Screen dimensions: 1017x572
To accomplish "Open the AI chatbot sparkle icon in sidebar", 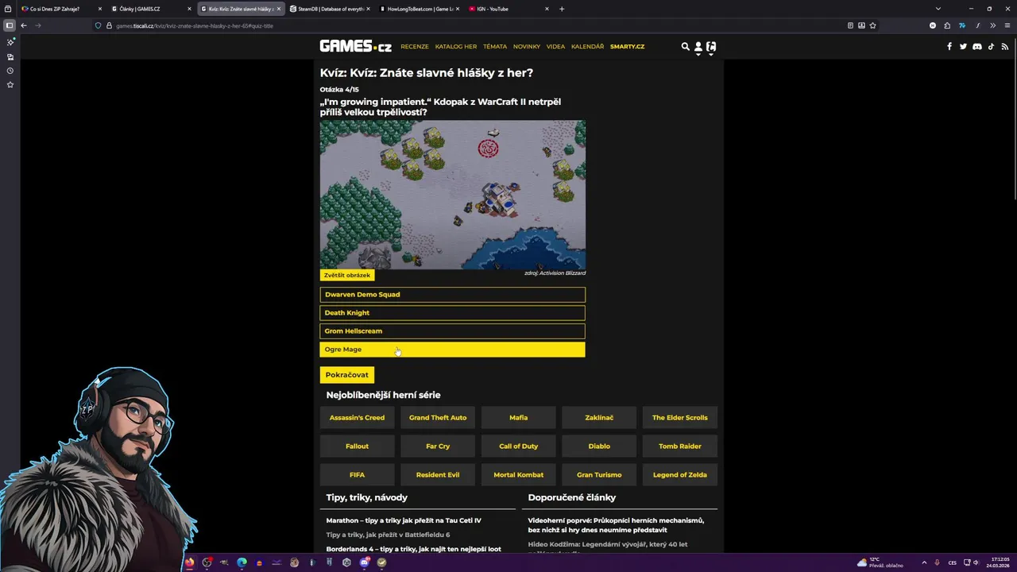I will [10, 42].
